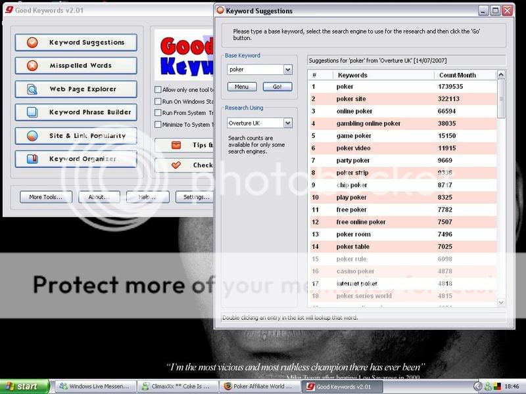Open the About dialog button
The height and width of the screenshot is (394, 526).
coord(99,197)
